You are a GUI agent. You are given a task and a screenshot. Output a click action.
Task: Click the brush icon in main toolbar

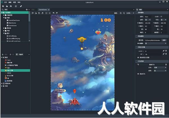coord(21,6)
